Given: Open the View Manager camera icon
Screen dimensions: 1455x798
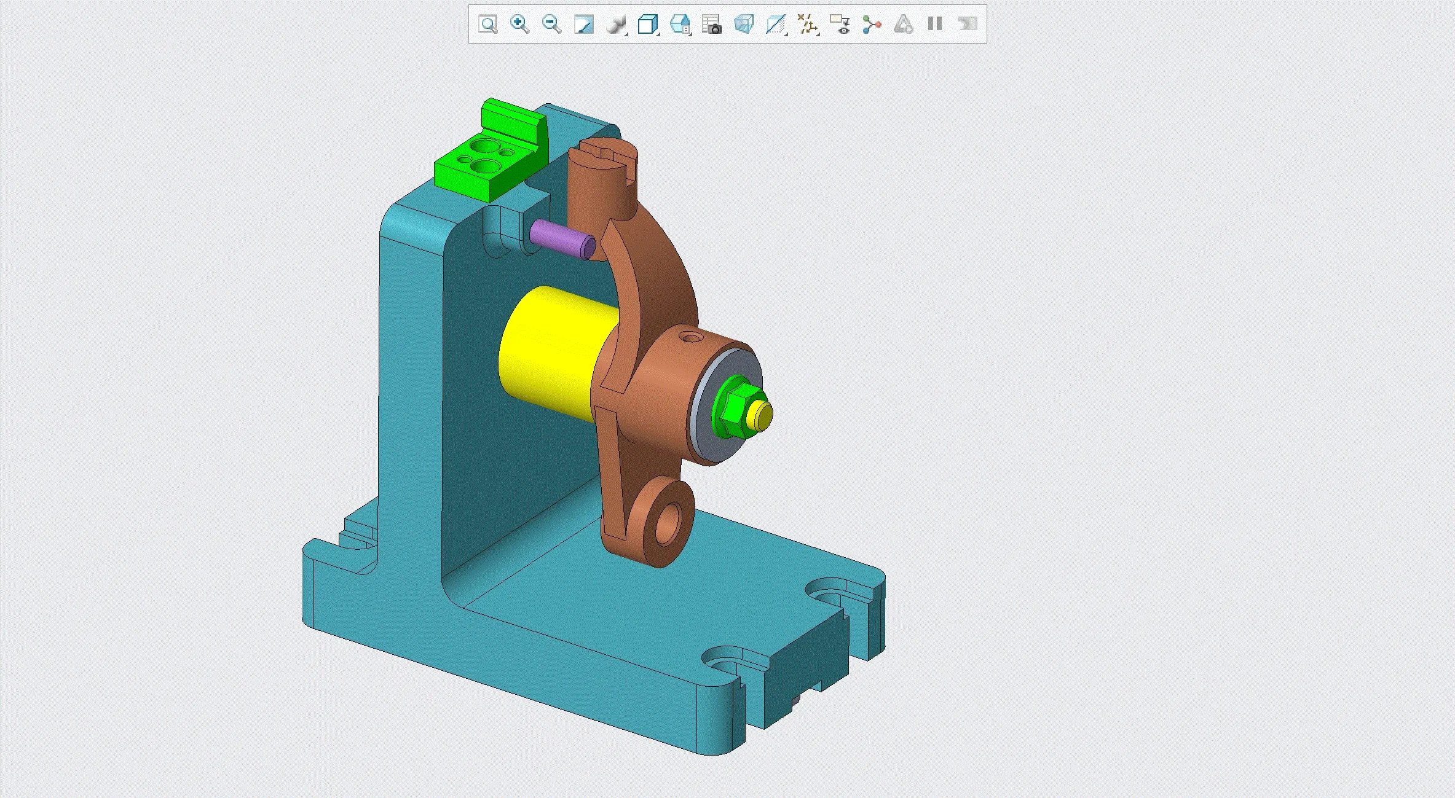Looking at the screenshot, I should [711, 25].
